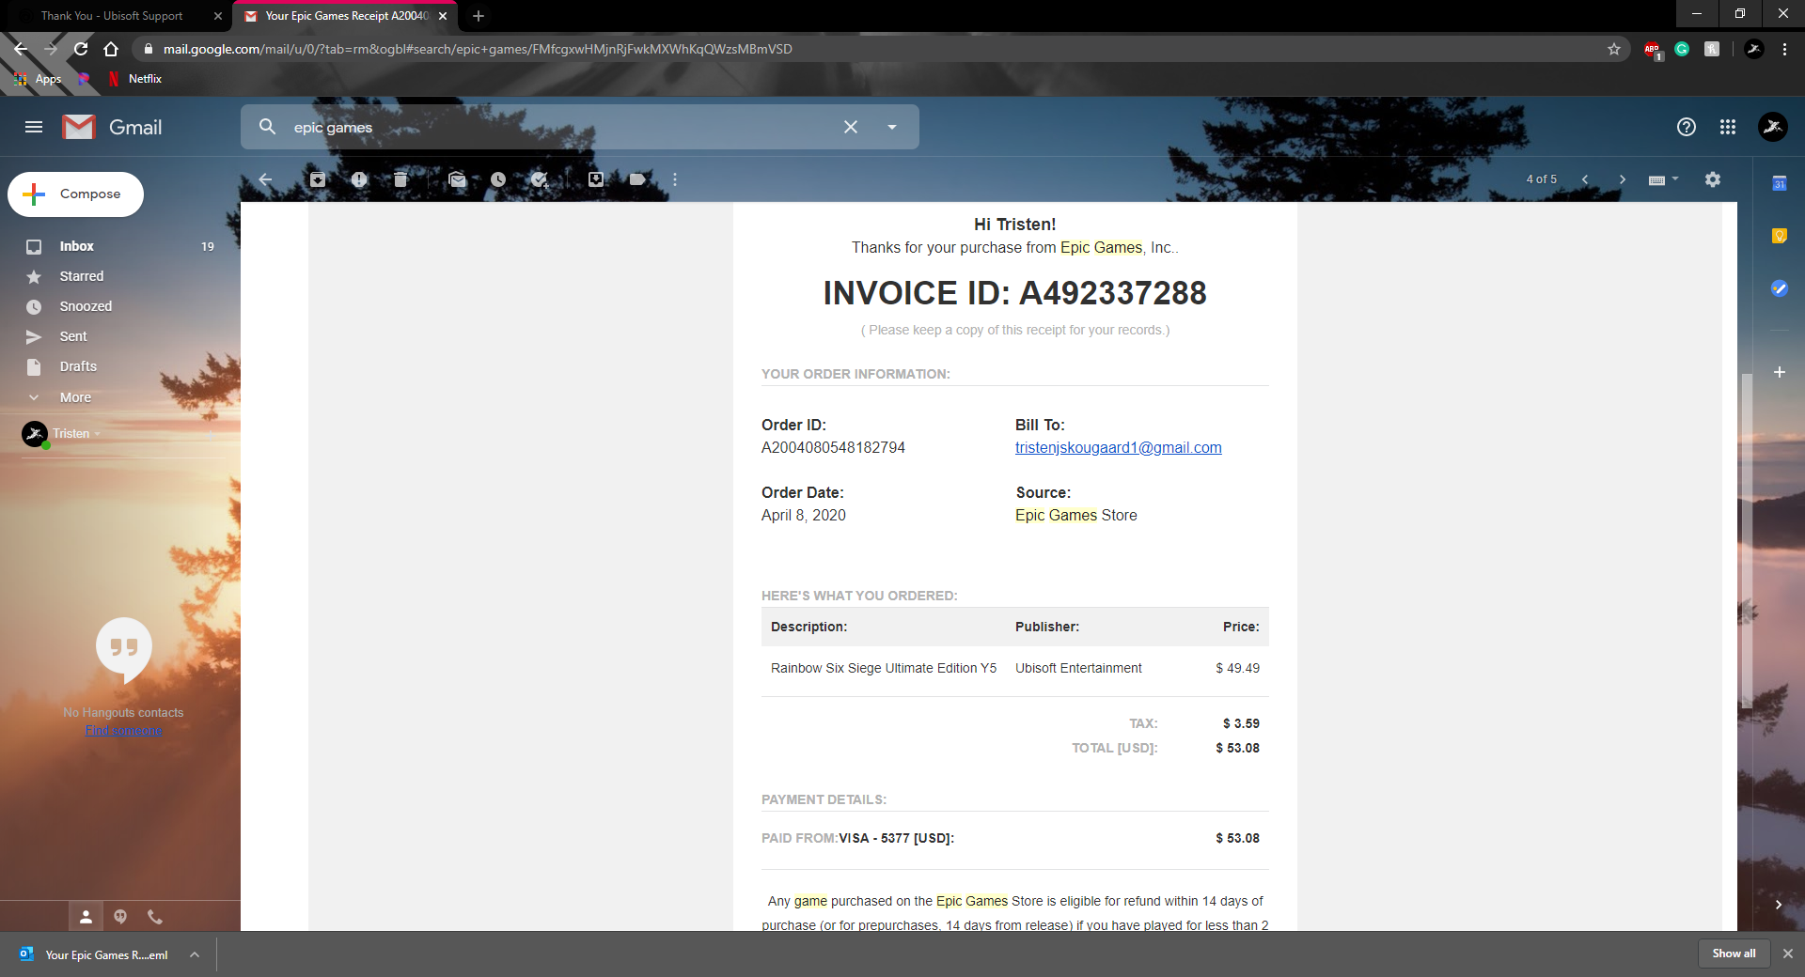This screenshot has height=977, width=1805.
Task: Open Apps bookmark shortcut
Action: click(39, 79)
